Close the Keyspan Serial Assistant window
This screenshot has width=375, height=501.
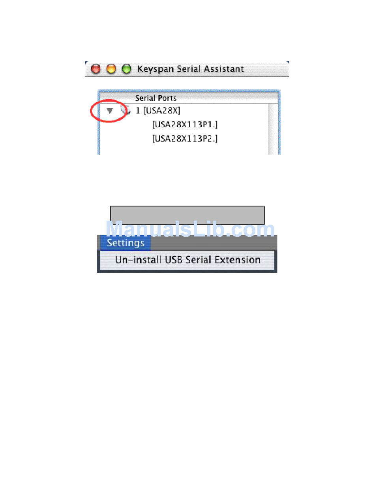pyautogui.click(x=96, y=69)
